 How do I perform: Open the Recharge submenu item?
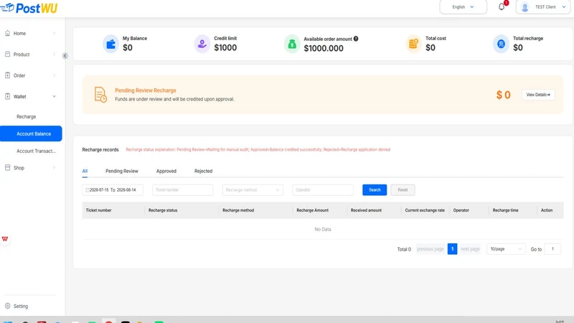(27, 116)
